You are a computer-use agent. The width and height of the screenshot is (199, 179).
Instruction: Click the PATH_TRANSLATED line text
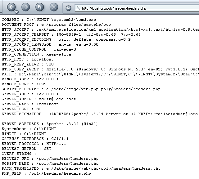(x=81, y=168)
